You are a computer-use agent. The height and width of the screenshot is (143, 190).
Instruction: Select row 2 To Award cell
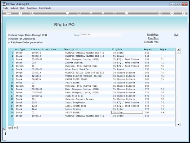point(118,56)
